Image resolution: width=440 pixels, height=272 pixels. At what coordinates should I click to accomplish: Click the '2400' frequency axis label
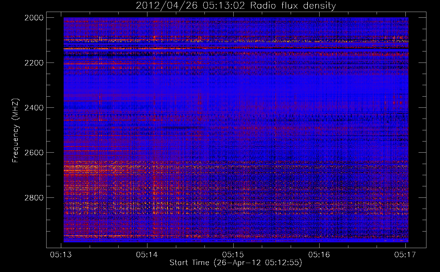[x=34, y=108]
